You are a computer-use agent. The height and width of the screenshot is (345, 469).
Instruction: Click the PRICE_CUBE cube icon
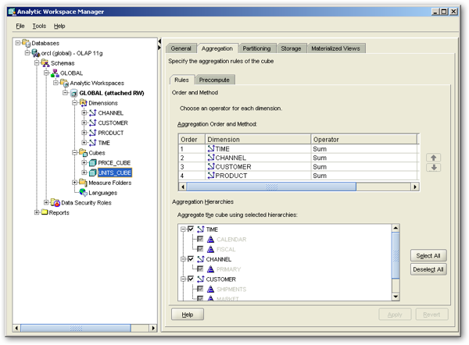coord(93,163)
